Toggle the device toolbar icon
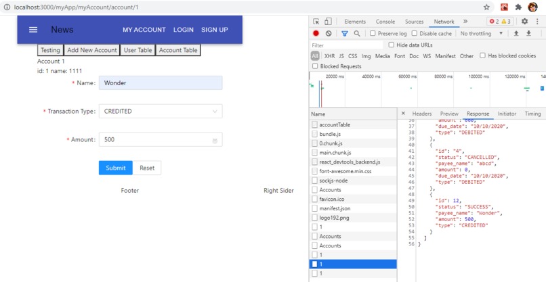Screen dimensions: 546x282 328,22
